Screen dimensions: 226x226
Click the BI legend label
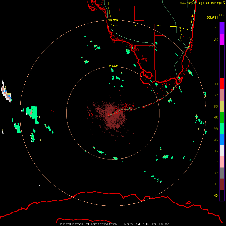[215, 184]
